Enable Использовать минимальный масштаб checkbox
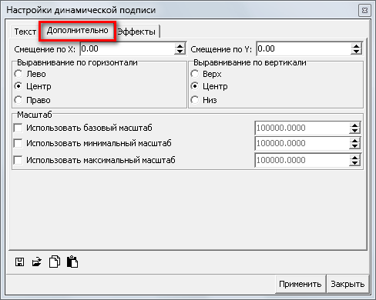 click(18, 143)
